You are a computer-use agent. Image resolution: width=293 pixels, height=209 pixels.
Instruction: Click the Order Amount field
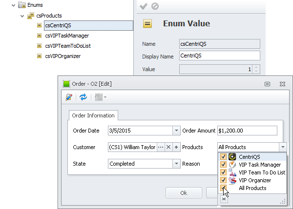(247, 131)
